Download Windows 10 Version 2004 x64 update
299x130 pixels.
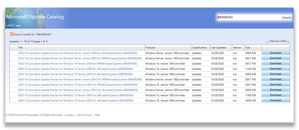point(276,74)
